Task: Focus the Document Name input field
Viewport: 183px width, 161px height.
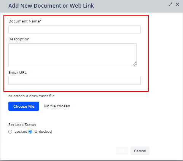Action: pyautogui.click(x=75, y=29)
